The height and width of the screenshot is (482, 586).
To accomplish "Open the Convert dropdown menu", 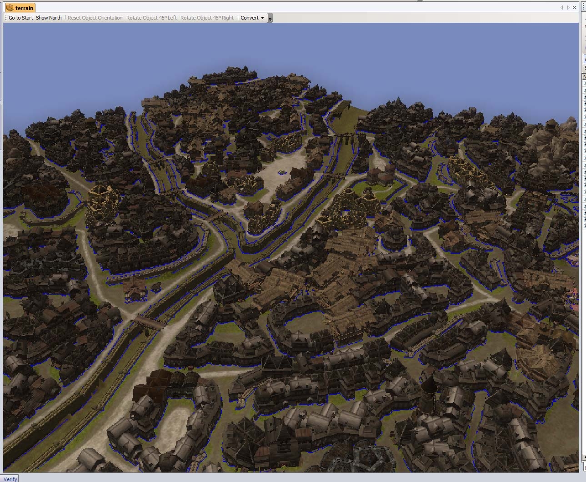I will coord(252,18).
